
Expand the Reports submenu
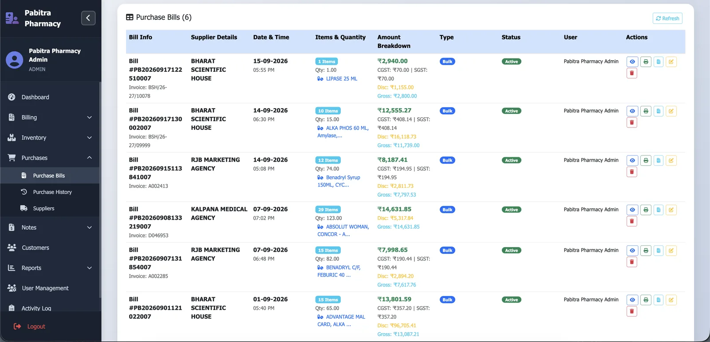pos(50,268)
